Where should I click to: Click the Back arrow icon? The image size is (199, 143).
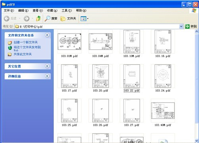tap(7, 19)
